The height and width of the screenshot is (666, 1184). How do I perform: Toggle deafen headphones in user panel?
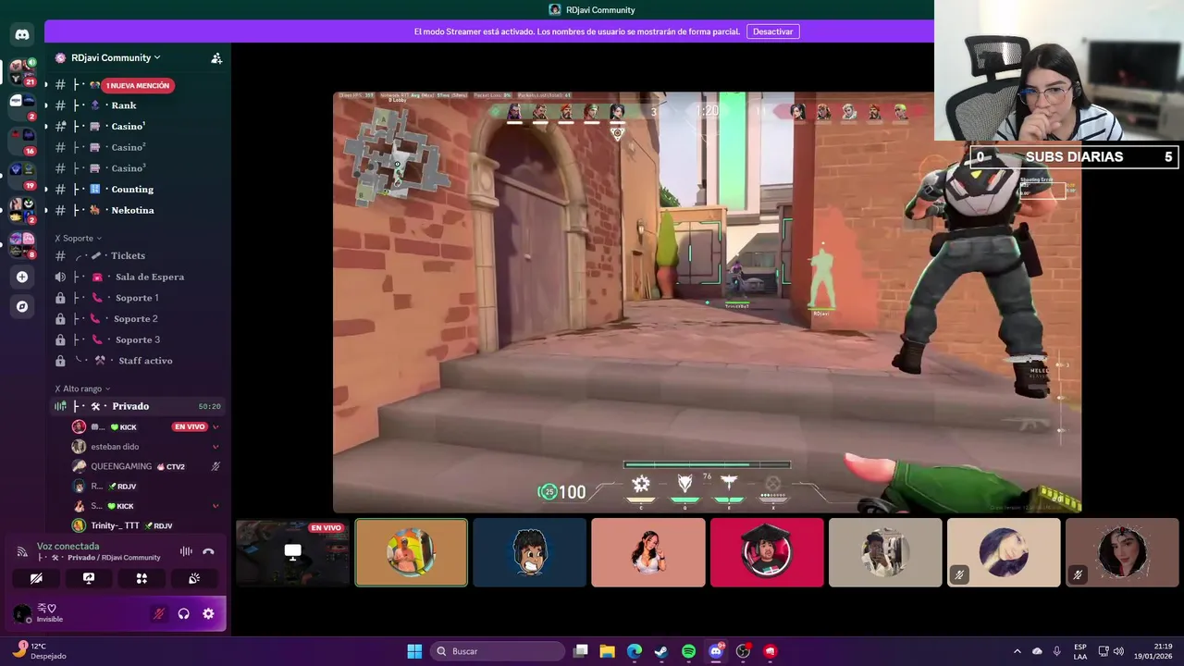[x=184, y=613]
